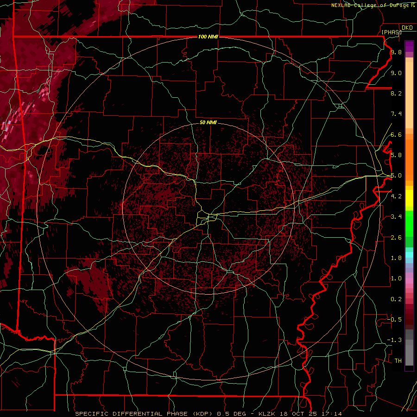Click the "KLZK" radar site identifier
417x417 pixels.
266,414
